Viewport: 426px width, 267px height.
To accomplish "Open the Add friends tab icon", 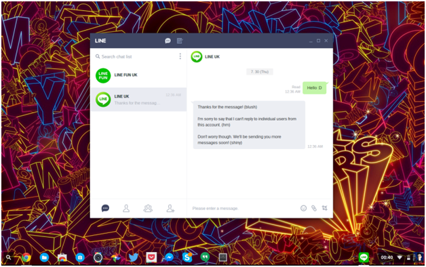I will point(170,208).
